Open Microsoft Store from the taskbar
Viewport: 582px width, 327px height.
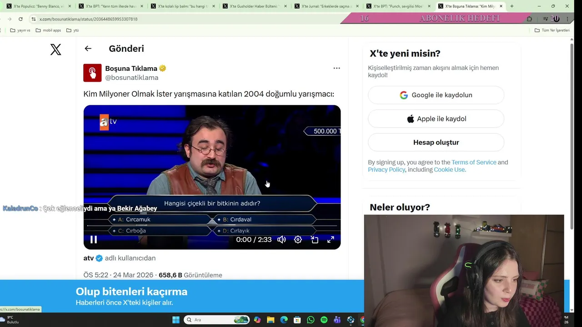click(x=297, y=320)
